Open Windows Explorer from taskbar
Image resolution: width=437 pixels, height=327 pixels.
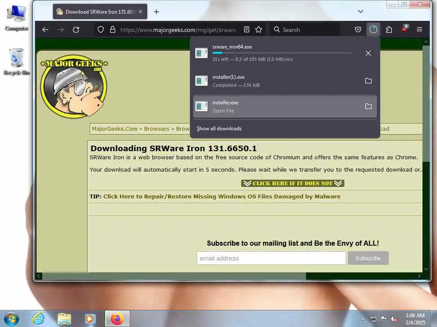click(x=64, y=318)
